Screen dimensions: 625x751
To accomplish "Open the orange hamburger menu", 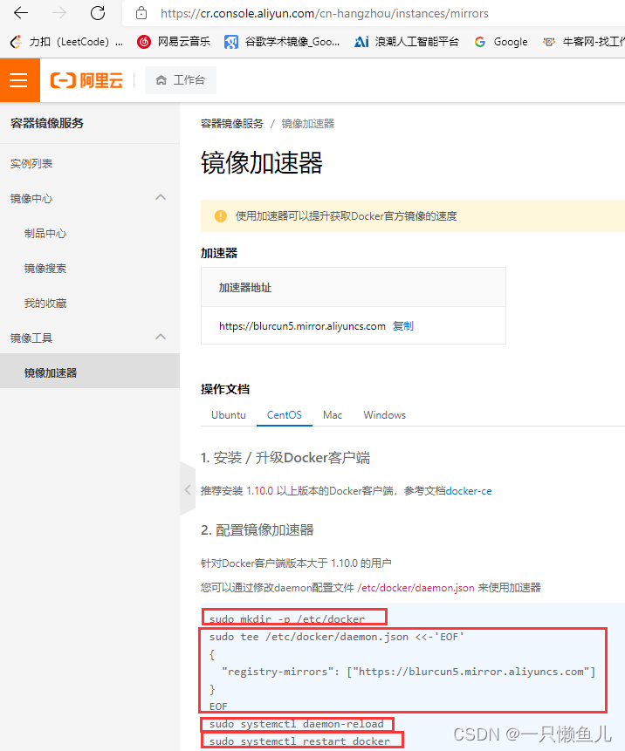I will pos(20,80).
